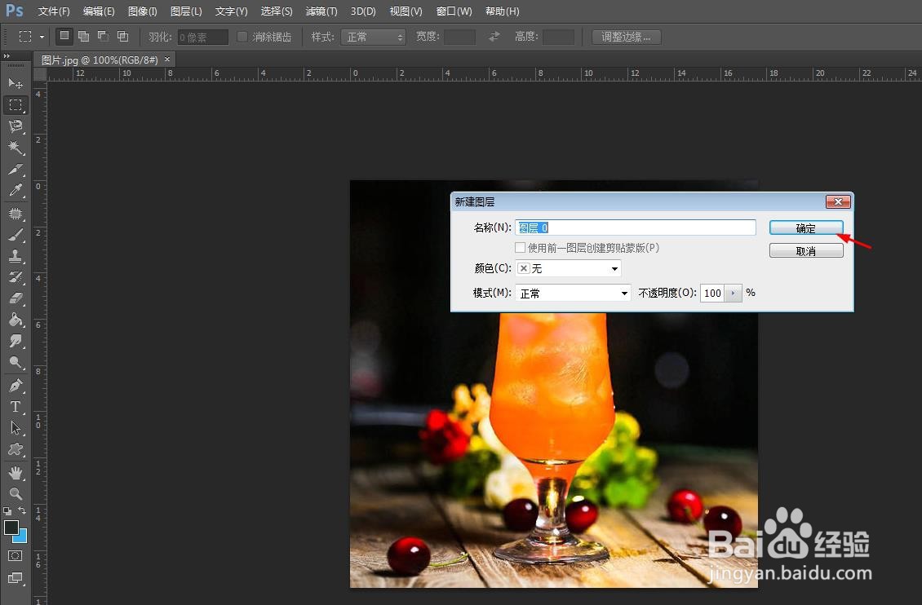The height and width of the screenshot is (605, 922).
Task: Open the 图像(I) menu
Action: click(142, 11)
